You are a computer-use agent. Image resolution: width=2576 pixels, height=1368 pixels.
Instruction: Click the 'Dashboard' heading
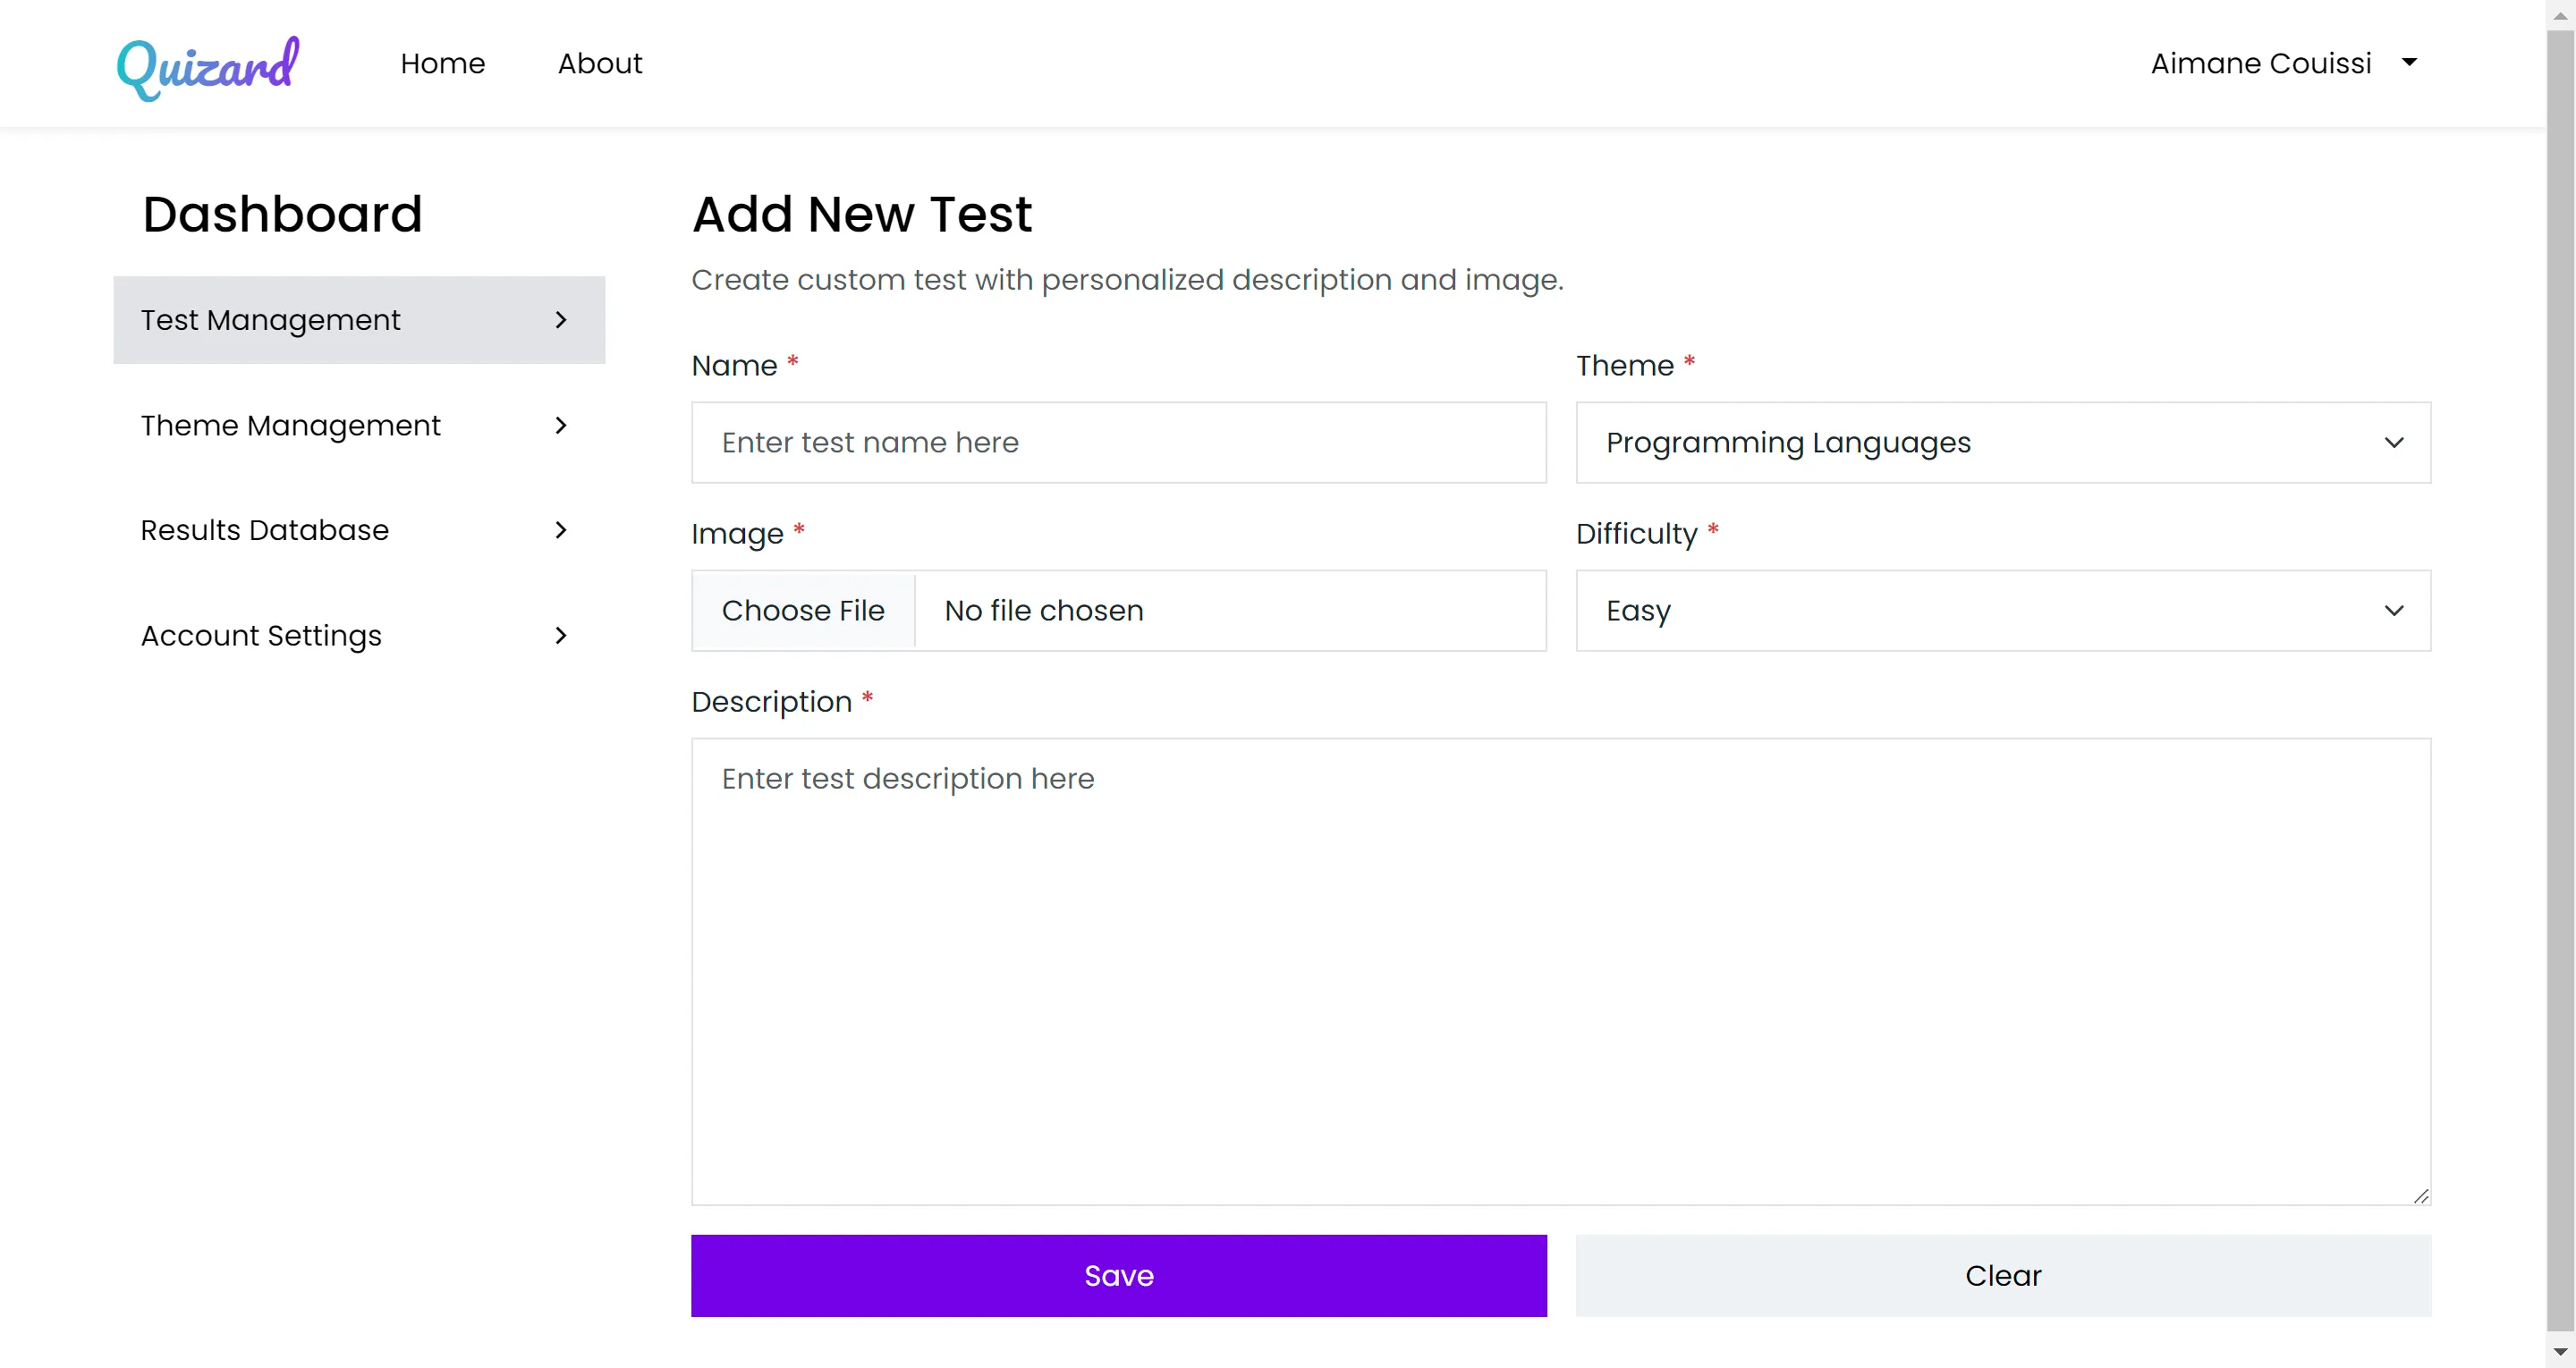(282, 214)
